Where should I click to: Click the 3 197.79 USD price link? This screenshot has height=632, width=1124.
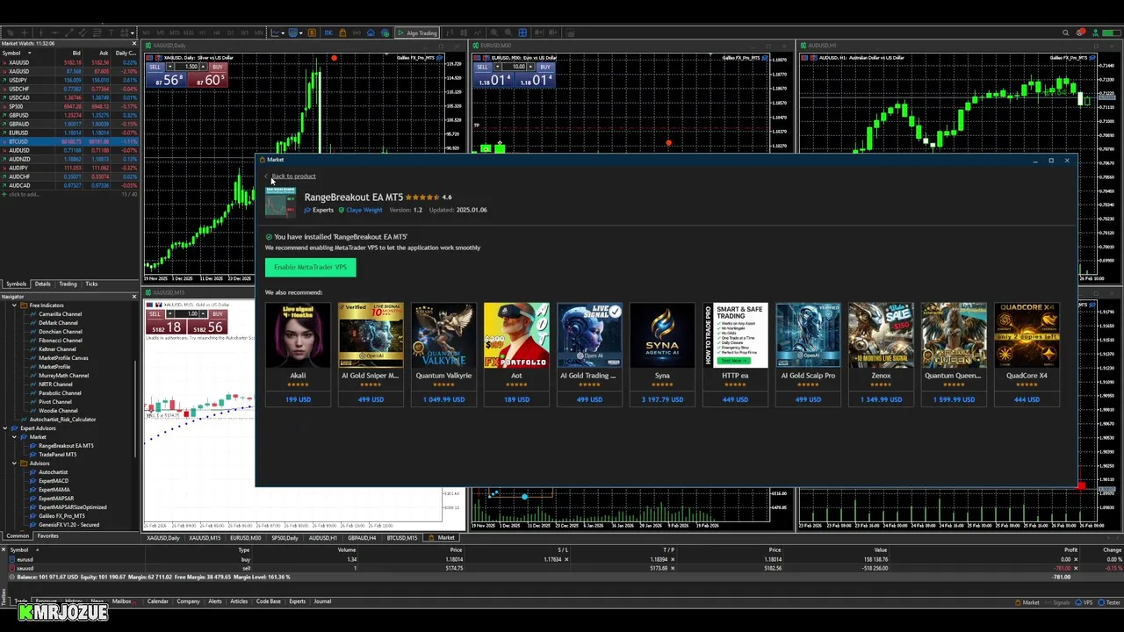click(662, 399)
